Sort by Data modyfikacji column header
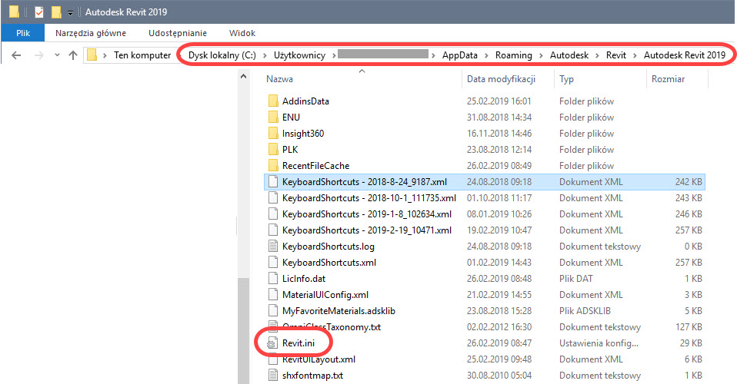Image resolution: width=737 pixels, height=384 pixels. [500, 79]
